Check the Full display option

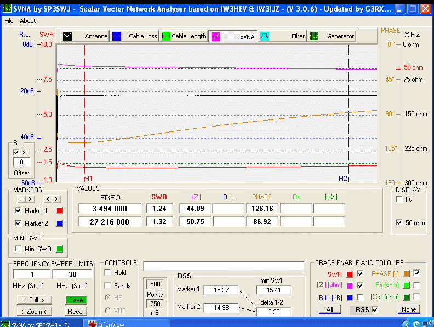click(x=398, y=199)
